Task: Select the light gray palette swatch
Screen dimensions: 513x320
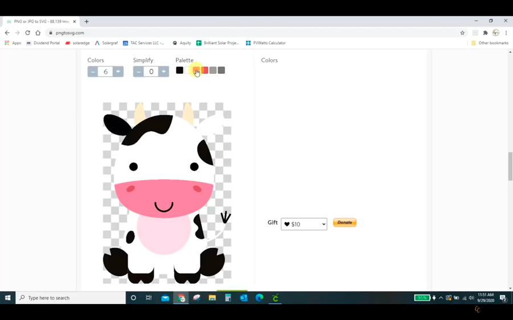Action: coord(213,70)
